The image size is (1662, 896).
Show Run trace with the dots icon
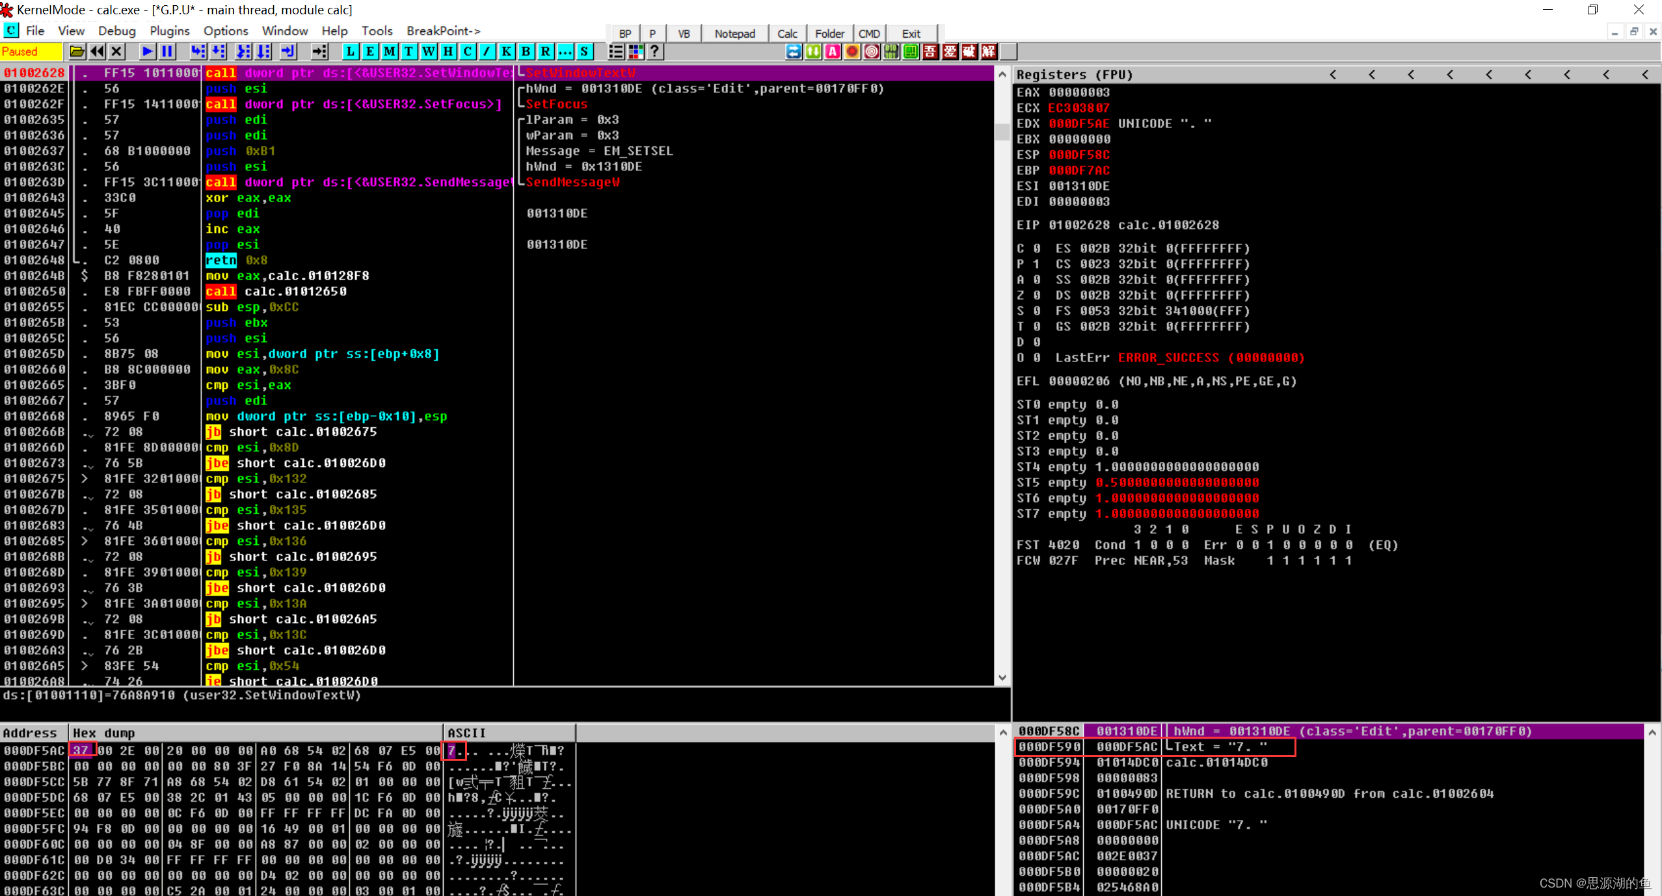(565, 51)
